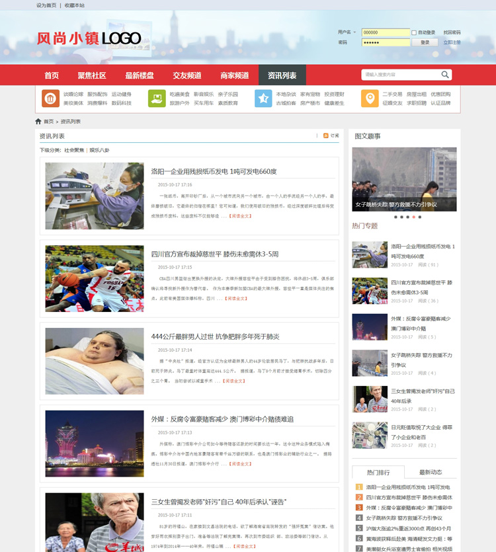The height and width of the screenshot is (552, 496).
Task: Open 最新楼盘 in navigation bar
Action: [140, 75]
